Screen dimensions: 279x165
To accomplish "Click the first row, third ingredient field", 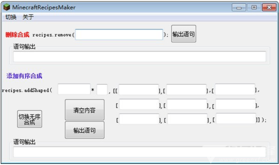I will click(x=235, y=89).
